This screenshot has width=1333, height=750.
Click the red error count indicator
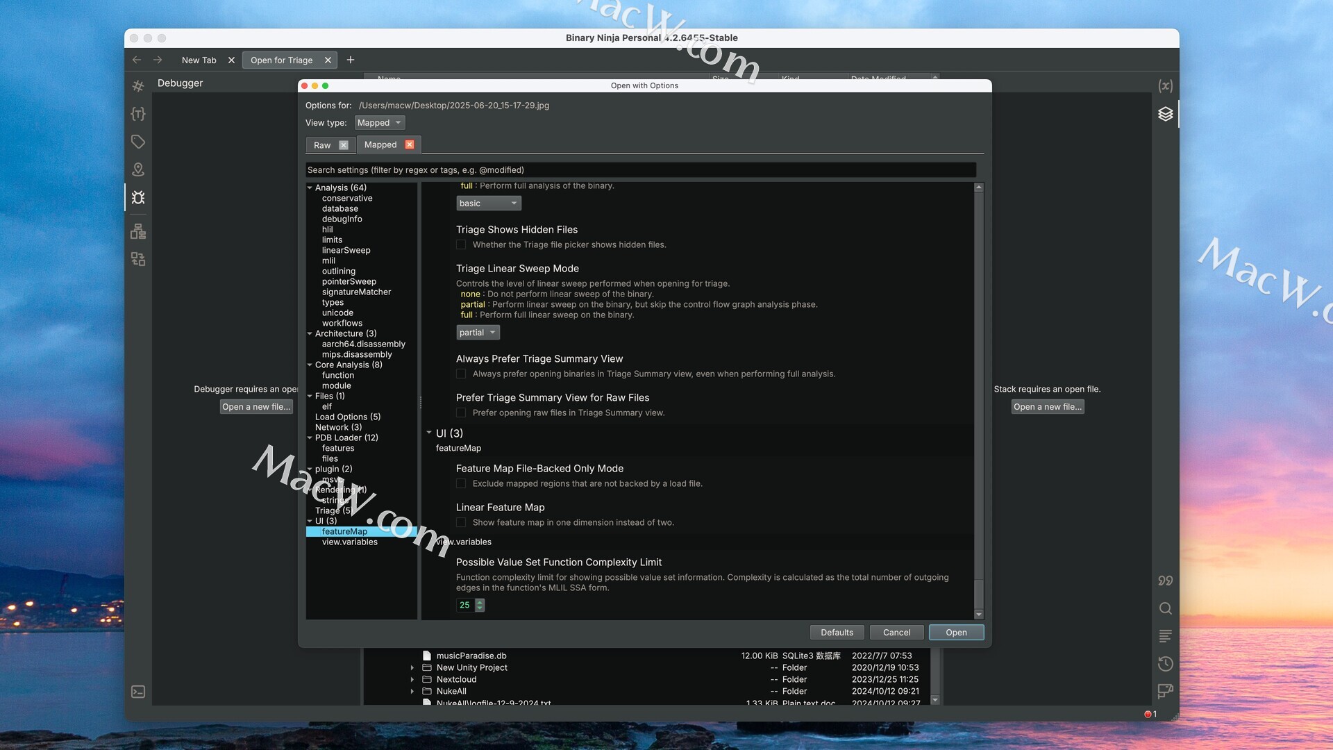pyautogui.click(x=1150, y=714)
